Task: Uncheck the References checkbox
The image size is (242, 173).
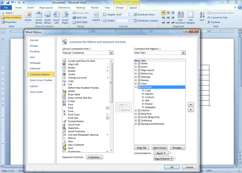Action: pos(139,73)
